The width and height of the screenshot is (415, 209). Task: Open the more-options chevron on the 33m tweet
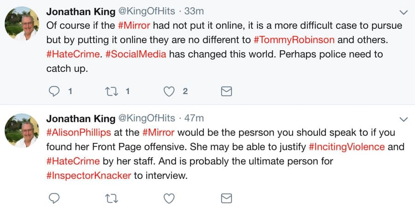click(x=403, y=12)
